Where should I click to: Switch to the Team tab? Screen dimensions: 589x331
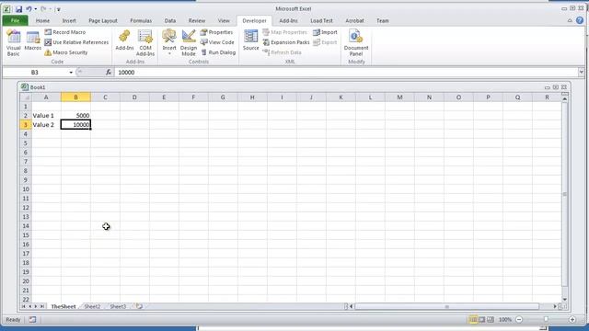(383, 20)
